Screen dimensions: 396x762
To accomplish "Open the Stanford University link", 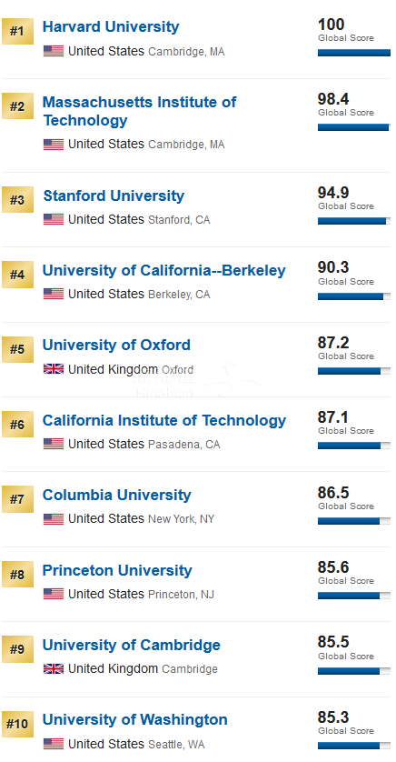I will (x=114, y=196).
